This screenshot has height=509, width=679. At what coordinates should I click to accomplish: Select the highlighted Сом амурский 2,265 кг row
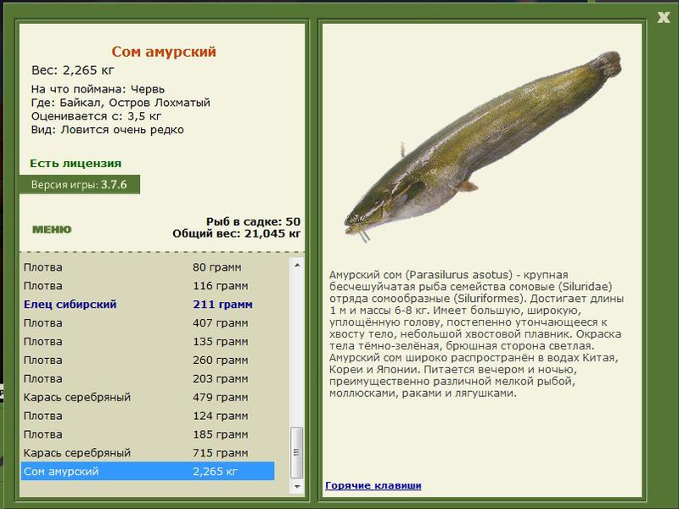click(x=148, y=472)
